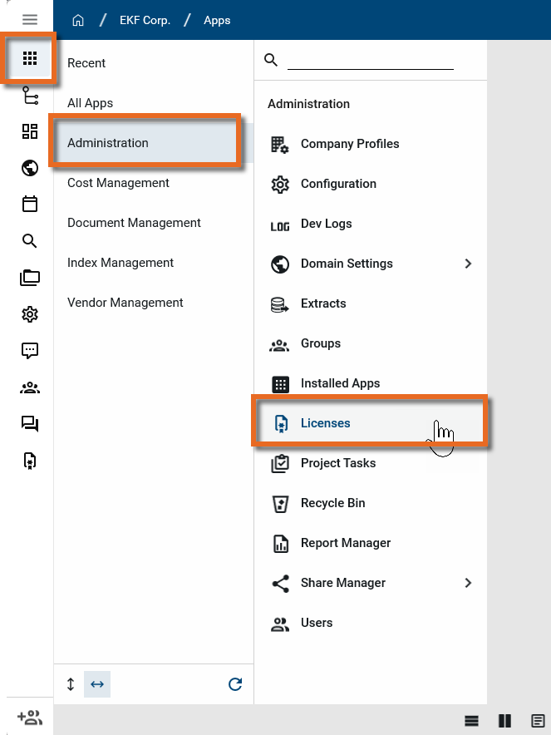Open the Apps grid icon in sidebar
This screenshot has height=735, width=551.
30,58
